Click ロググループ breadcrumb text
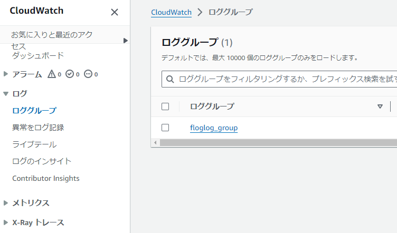The height and width of the screenshot is (233, 397). coord(230,12)
